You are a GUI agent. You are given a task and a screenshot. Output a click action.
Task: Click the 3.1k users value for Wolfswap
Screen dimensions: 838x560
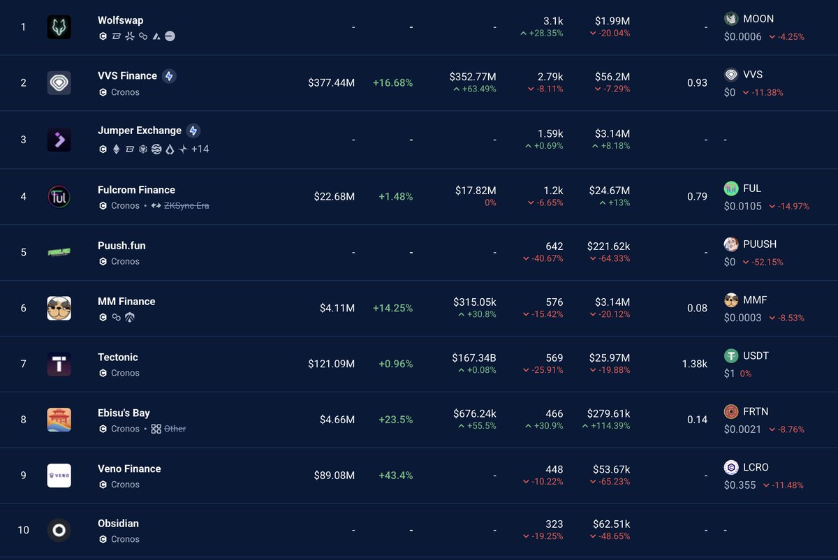[553, 21]
